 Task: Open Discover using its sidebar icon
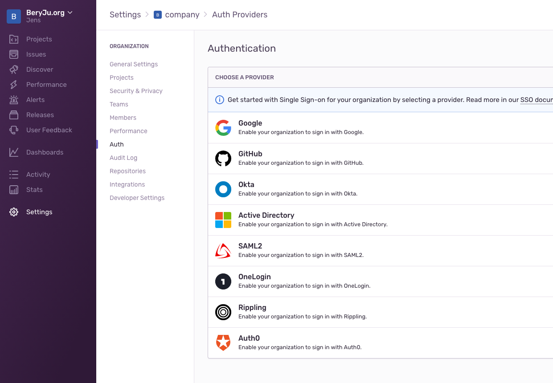click(x=13, y=69)
